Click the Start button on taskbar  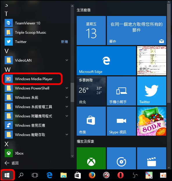pyautogui.click(x=7, y=175)
